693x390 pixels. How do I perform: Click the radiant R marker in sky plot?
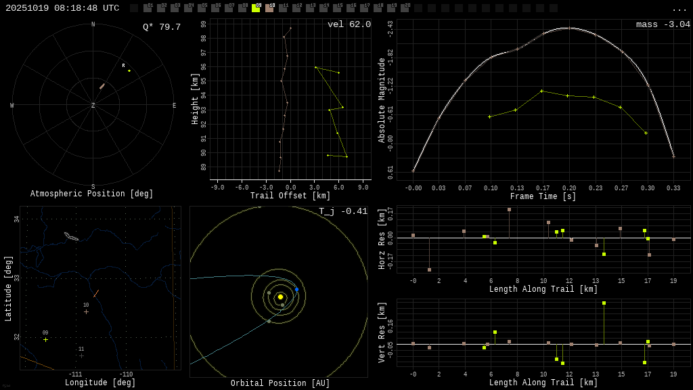[x=129, y=70]
